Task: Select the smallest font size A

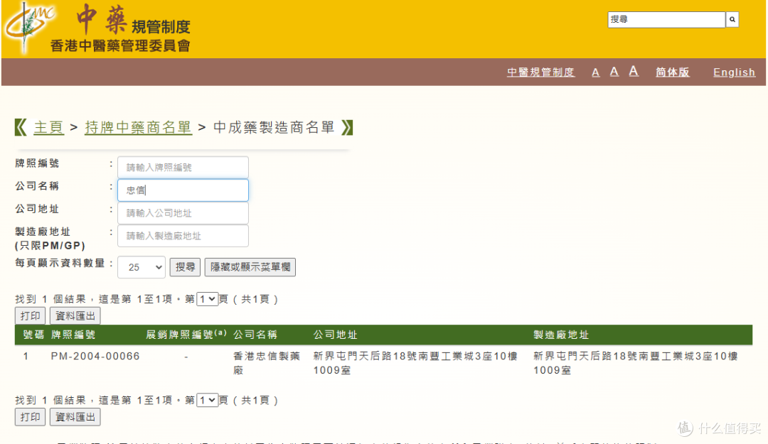Action: (596, 73)
